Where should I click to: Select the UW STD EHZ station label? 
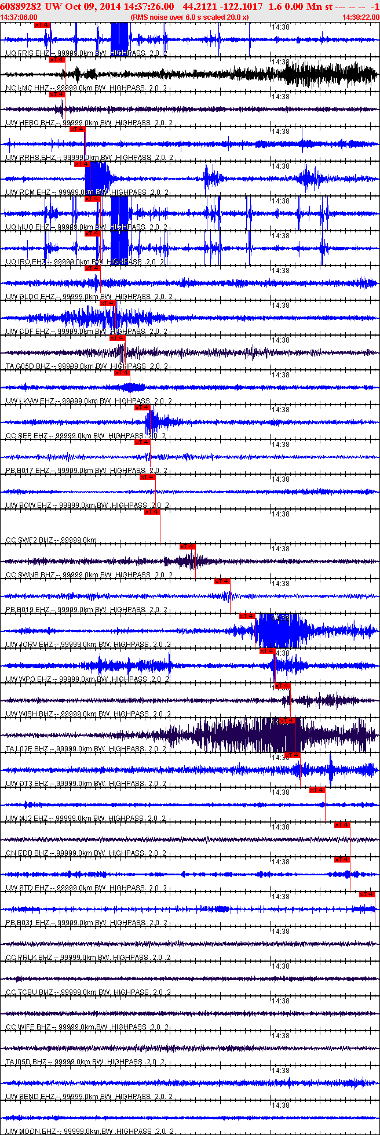point(86,888)
